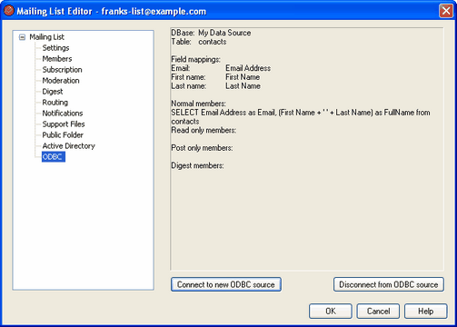Click the 'Field mappings:' heading text
The height and width of the screenshot is (327, 457).
pyautogui.click(x=195, y=59)
